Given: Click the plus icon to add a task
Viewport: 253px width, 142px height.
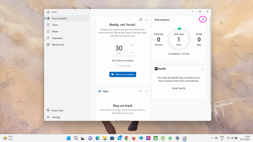Looking at the screenshot, I should 141,91.
